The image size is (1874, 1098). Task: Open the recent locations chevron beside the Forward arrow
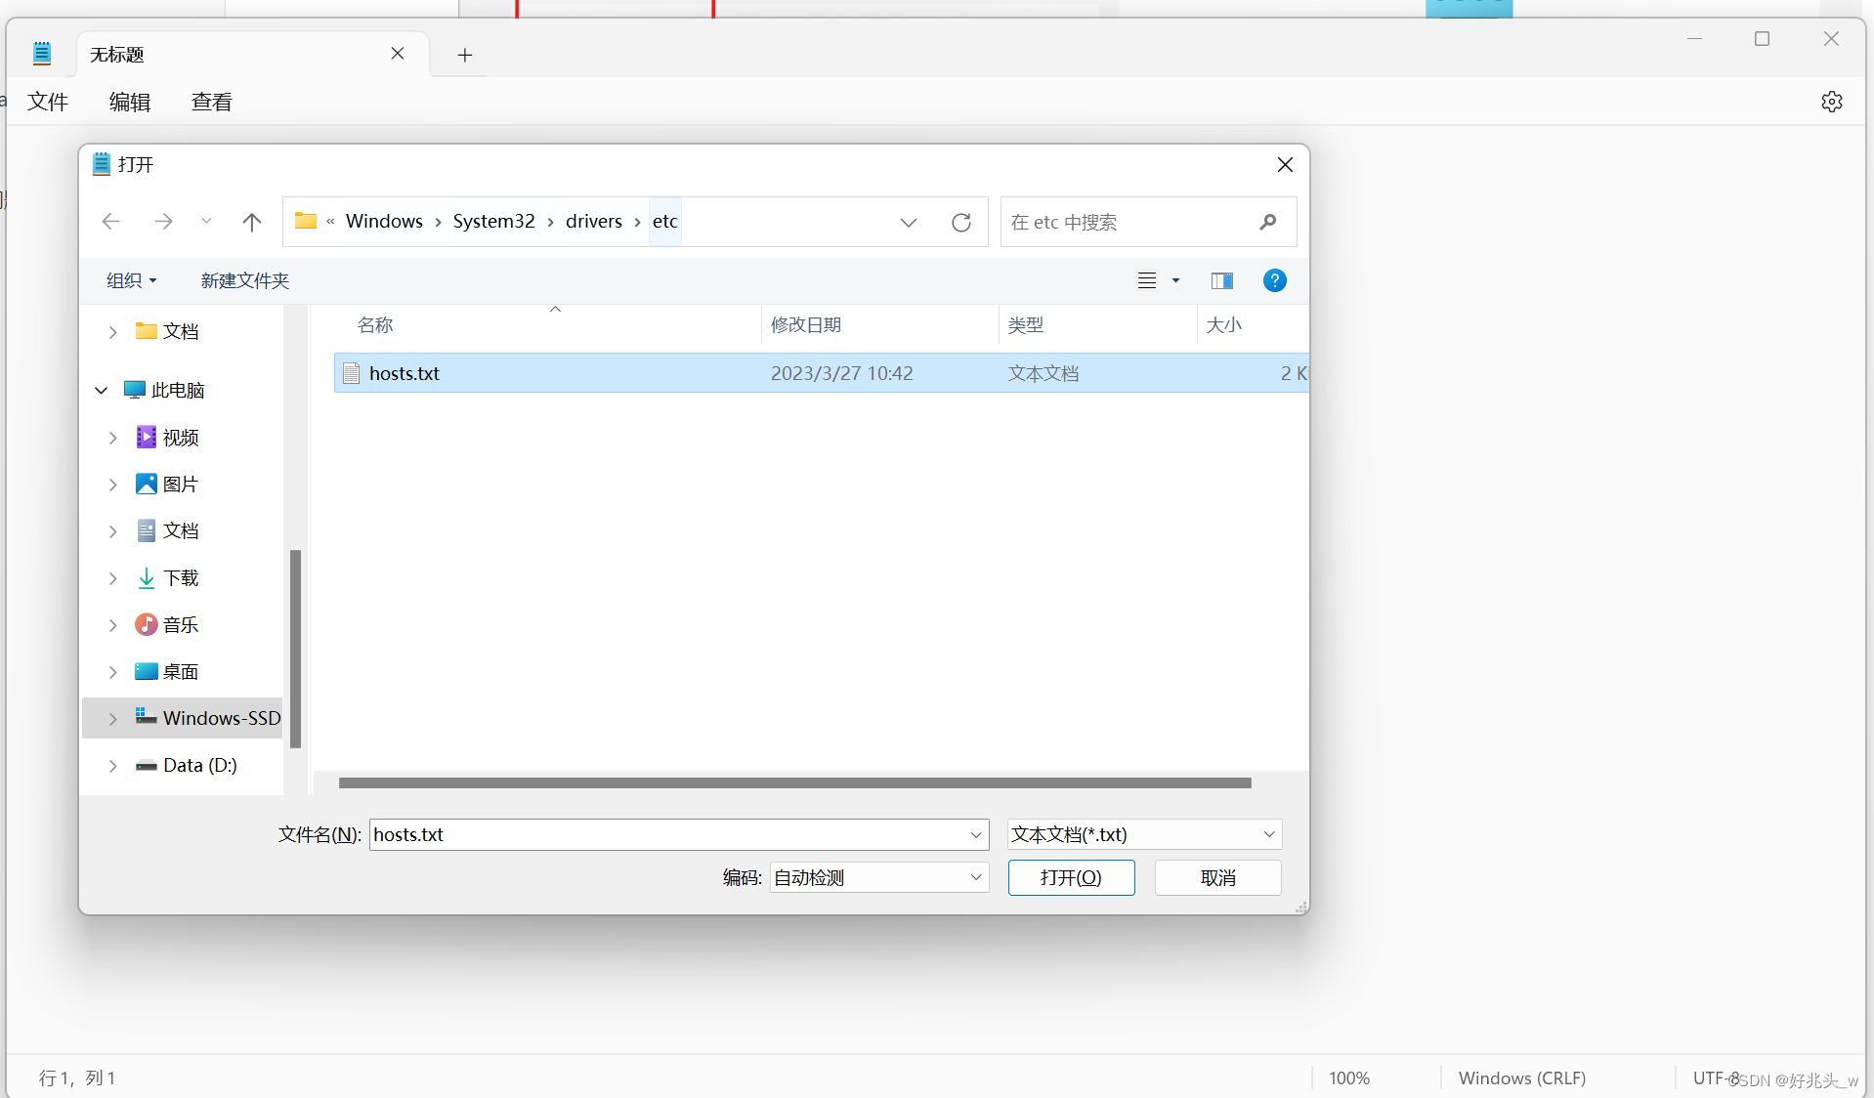206,222
